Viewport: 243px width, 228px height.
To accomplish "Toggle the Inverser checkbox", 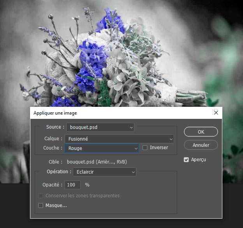I will (x=145, y=148).
